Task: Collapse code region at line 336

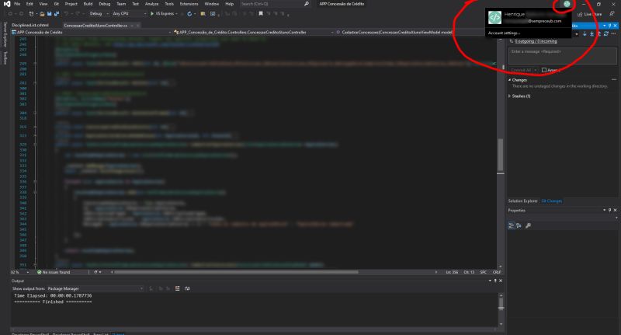Action: [x=35, y=182]
